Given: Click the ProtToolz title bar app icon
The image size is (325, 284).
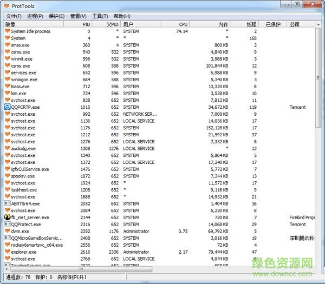Looking at the screenshot, I should (6, 5).
